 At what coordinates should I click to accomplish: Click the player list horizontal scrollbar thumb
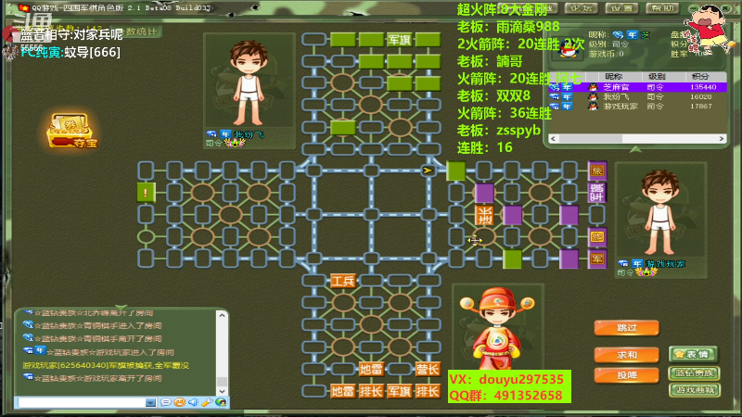(590, 138)
